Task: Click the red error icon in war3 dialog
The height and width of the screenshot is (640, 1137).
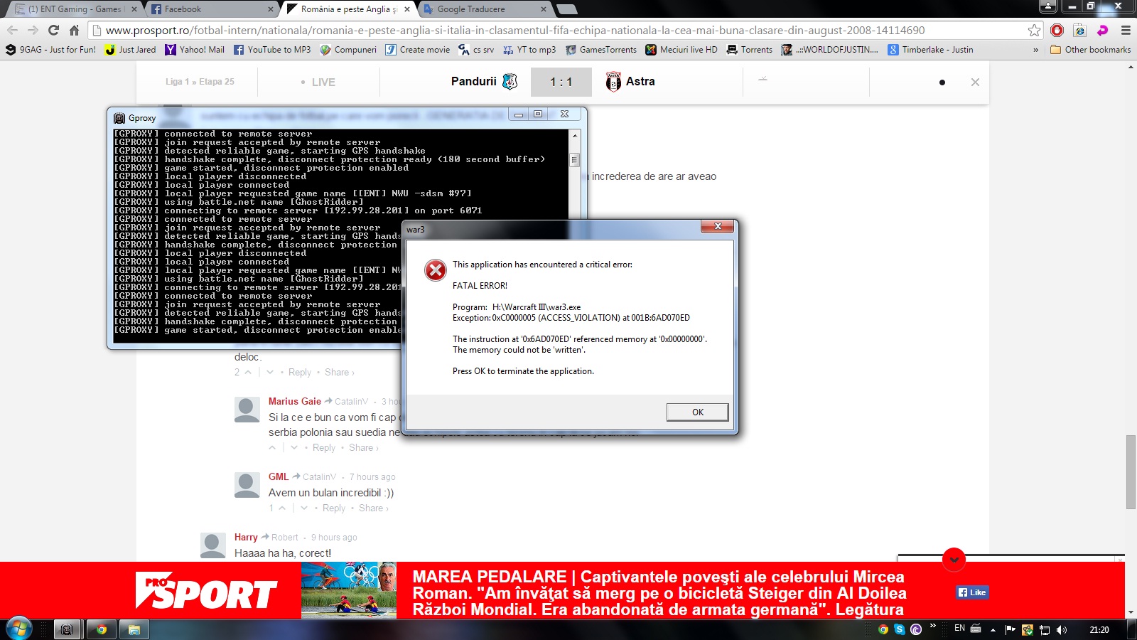Action: point(435,270)
